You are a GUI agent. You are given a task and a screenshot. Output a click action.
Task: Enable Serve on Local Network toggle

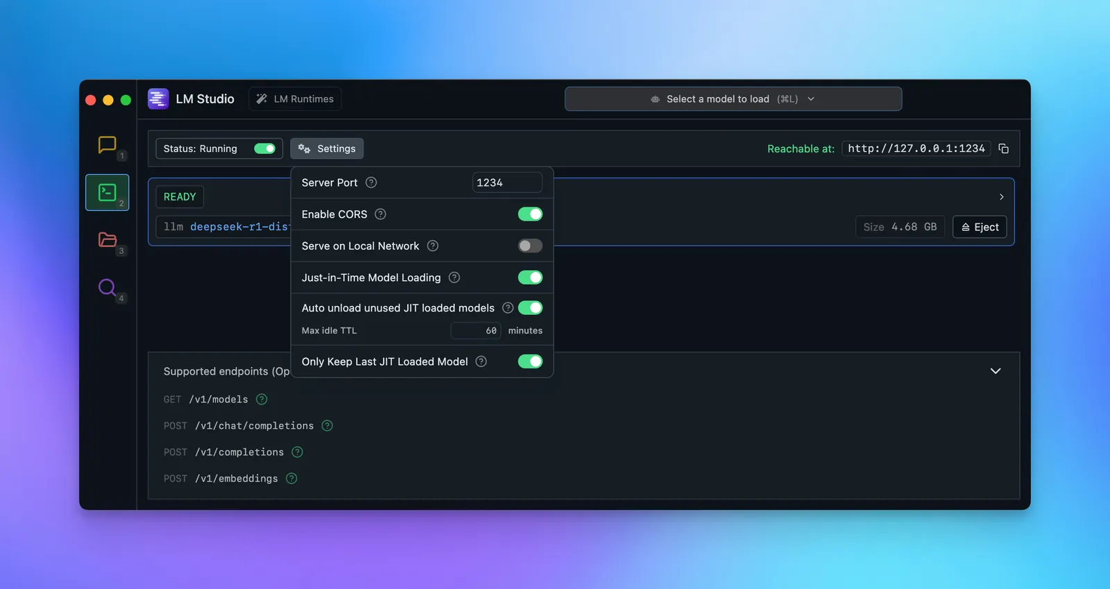(530, 246)
